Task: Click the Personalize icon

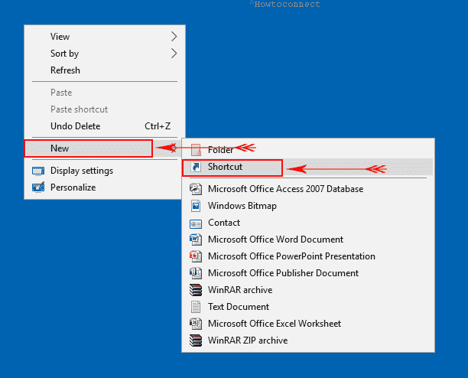Action: (38, 187)
